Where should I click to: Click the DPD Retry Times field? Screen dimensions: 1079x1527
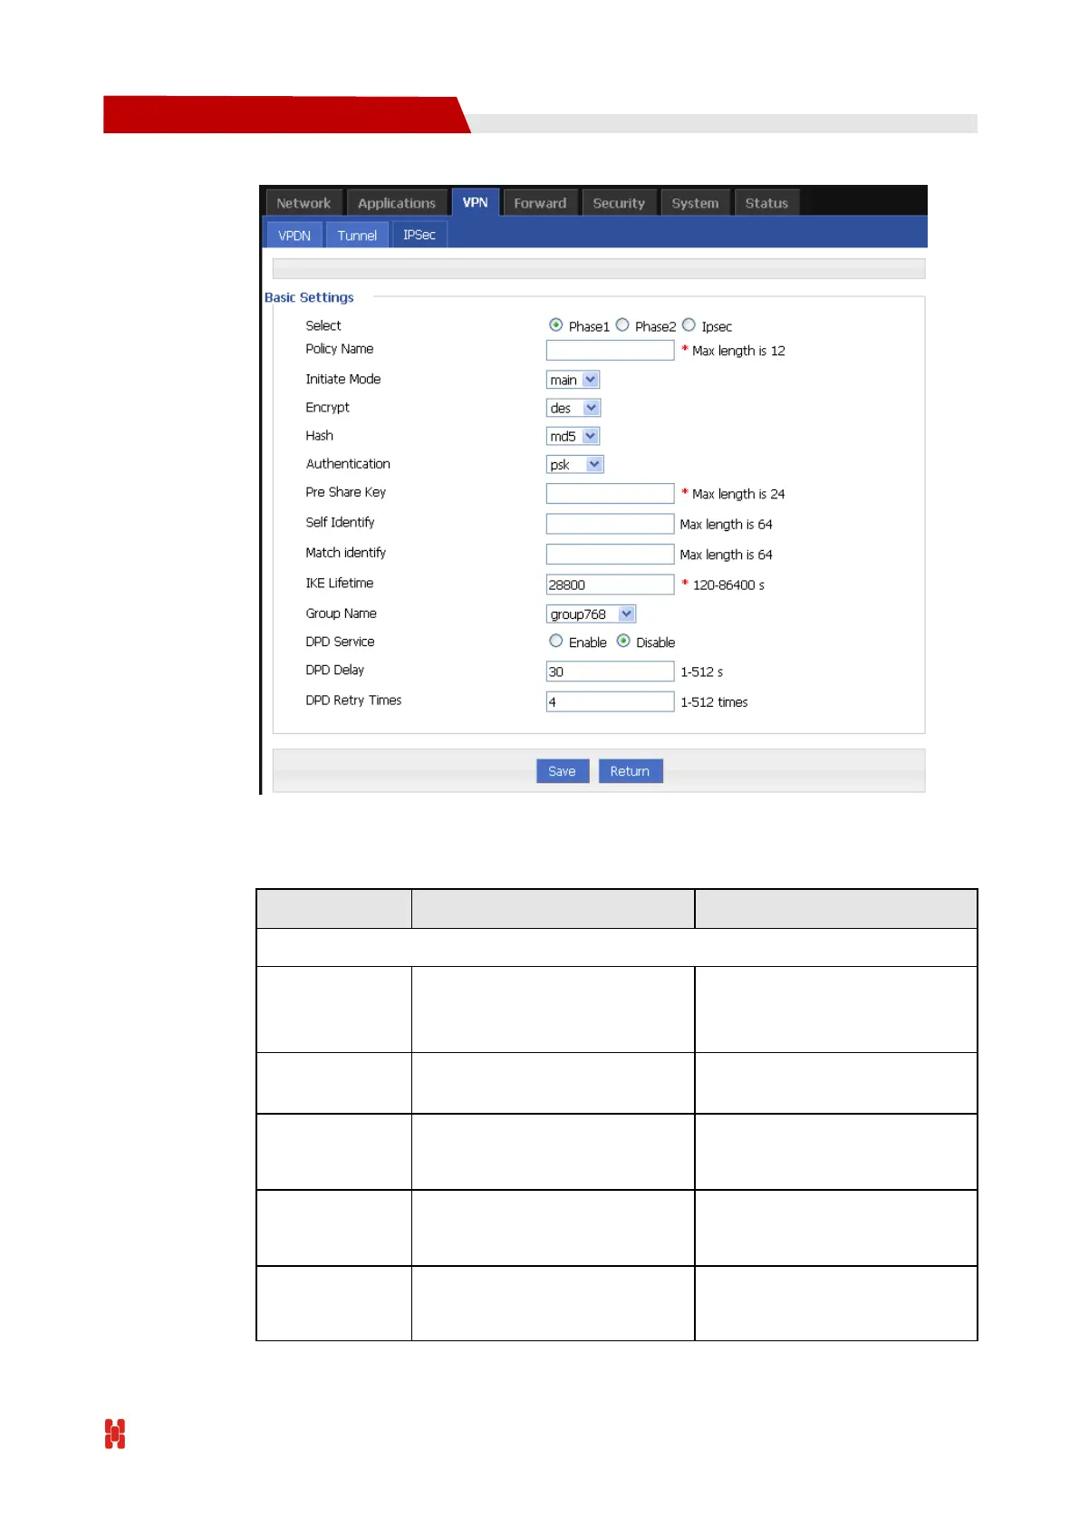click(611, 701)
